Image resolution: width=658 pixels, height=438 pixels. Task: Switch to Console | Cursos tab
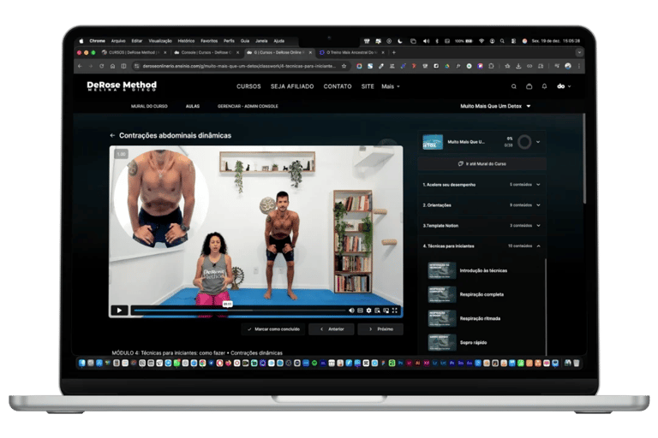point(206,52)
